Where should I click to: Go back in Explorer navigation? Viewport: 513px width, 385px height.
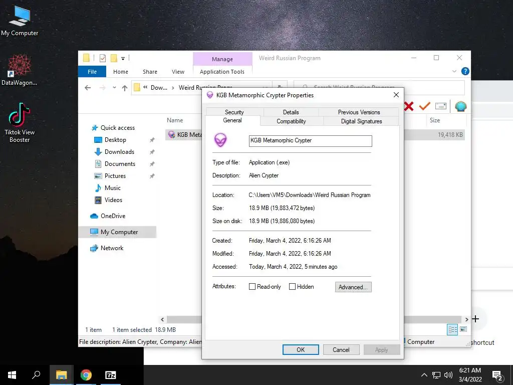point(87,88)
